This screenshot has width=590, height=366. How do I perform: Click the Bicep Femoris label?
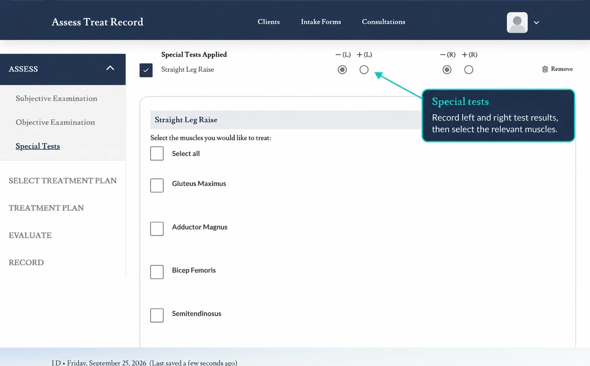point(194,270)
